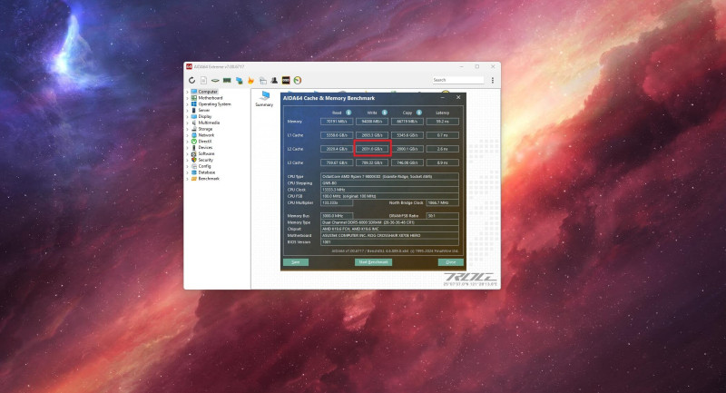Click the Operating System Windows icon in tree

pos(194,104)
